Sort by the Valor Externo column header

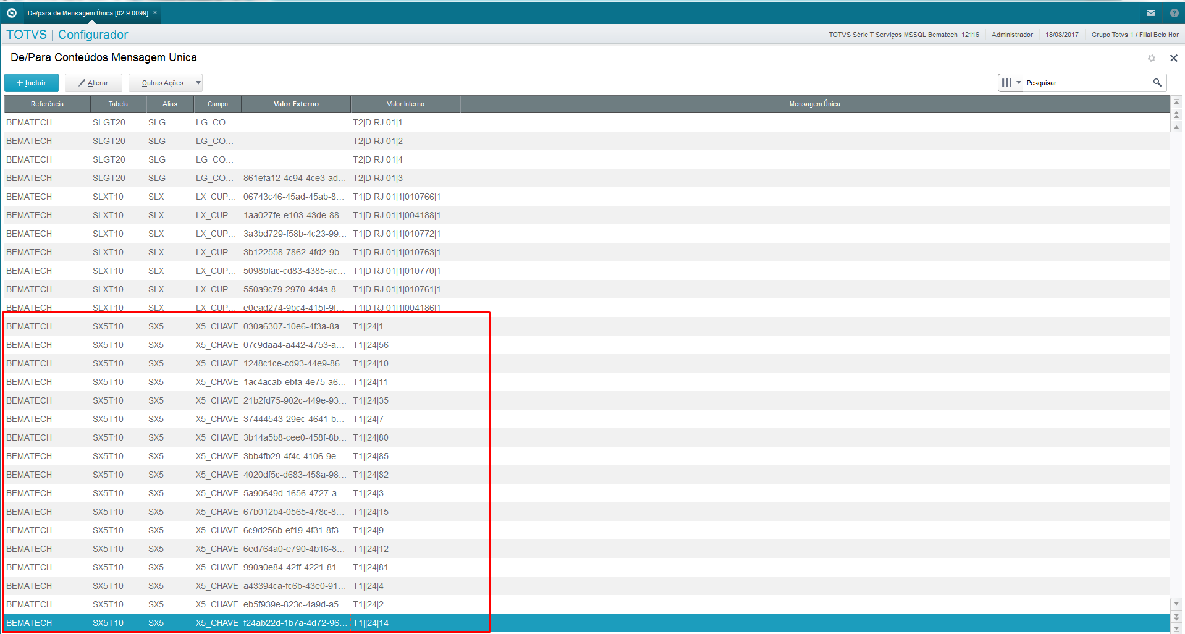point(296,104)
